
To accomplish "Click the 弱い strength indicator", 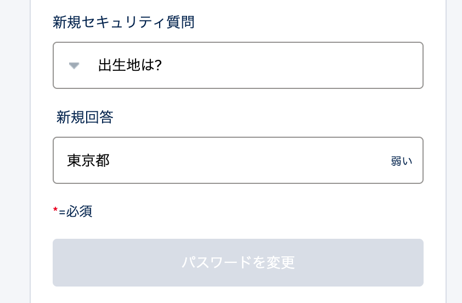I will point(401,161).
